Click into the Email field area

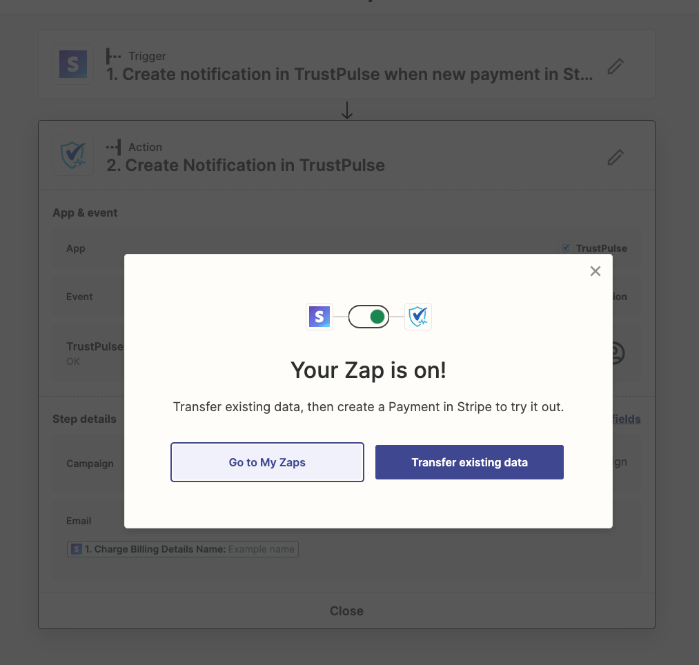click(414, 550)
